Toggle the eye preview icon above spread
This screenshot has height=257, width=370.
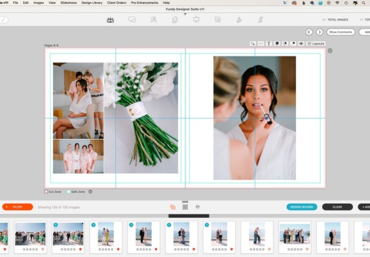point(301,44)
